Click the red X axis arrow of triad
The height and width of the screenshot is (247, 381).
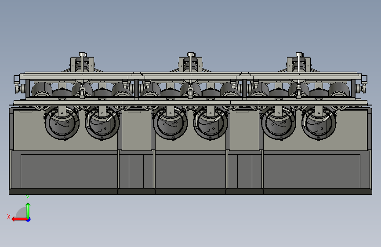pos(19,219)
